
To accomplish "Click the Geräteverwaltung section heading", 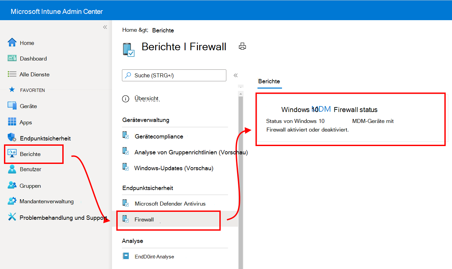I will 146,120.
